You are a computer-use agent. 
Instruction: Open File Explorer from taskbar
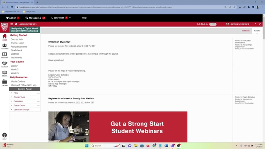point(136,146)
